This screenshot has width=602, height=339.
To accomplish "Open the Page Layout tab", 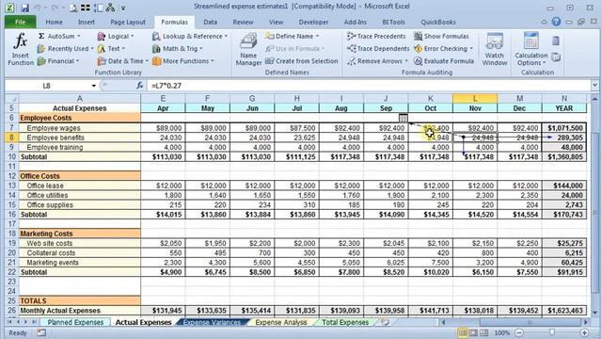I will click(128, 23).
